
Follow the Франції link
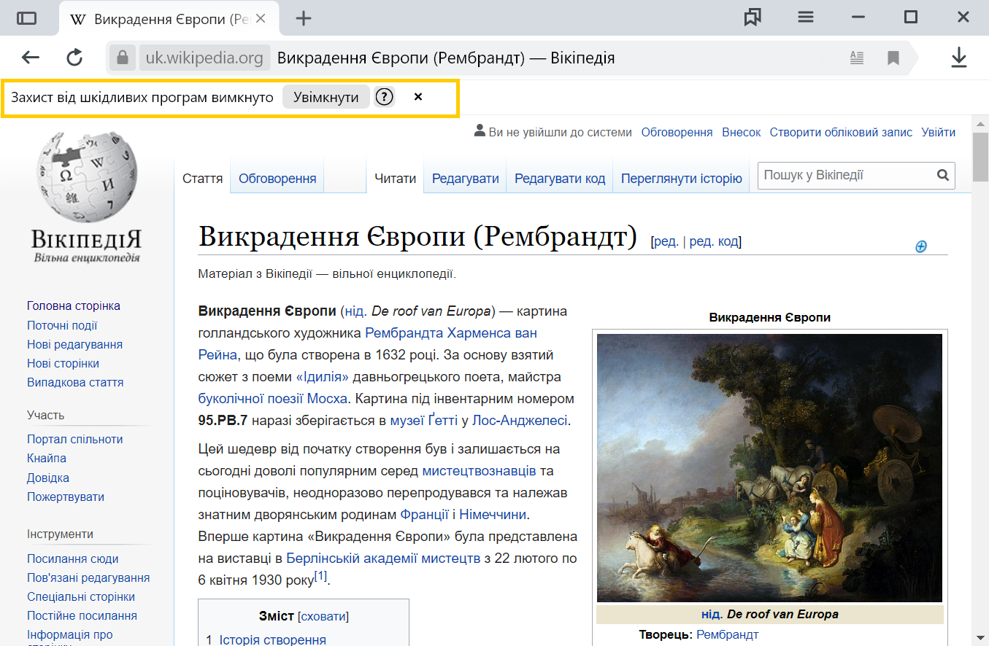pos(425,515)
